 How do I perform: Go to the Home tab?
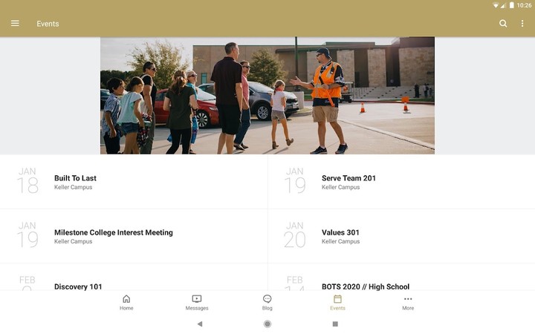[126, 303]
